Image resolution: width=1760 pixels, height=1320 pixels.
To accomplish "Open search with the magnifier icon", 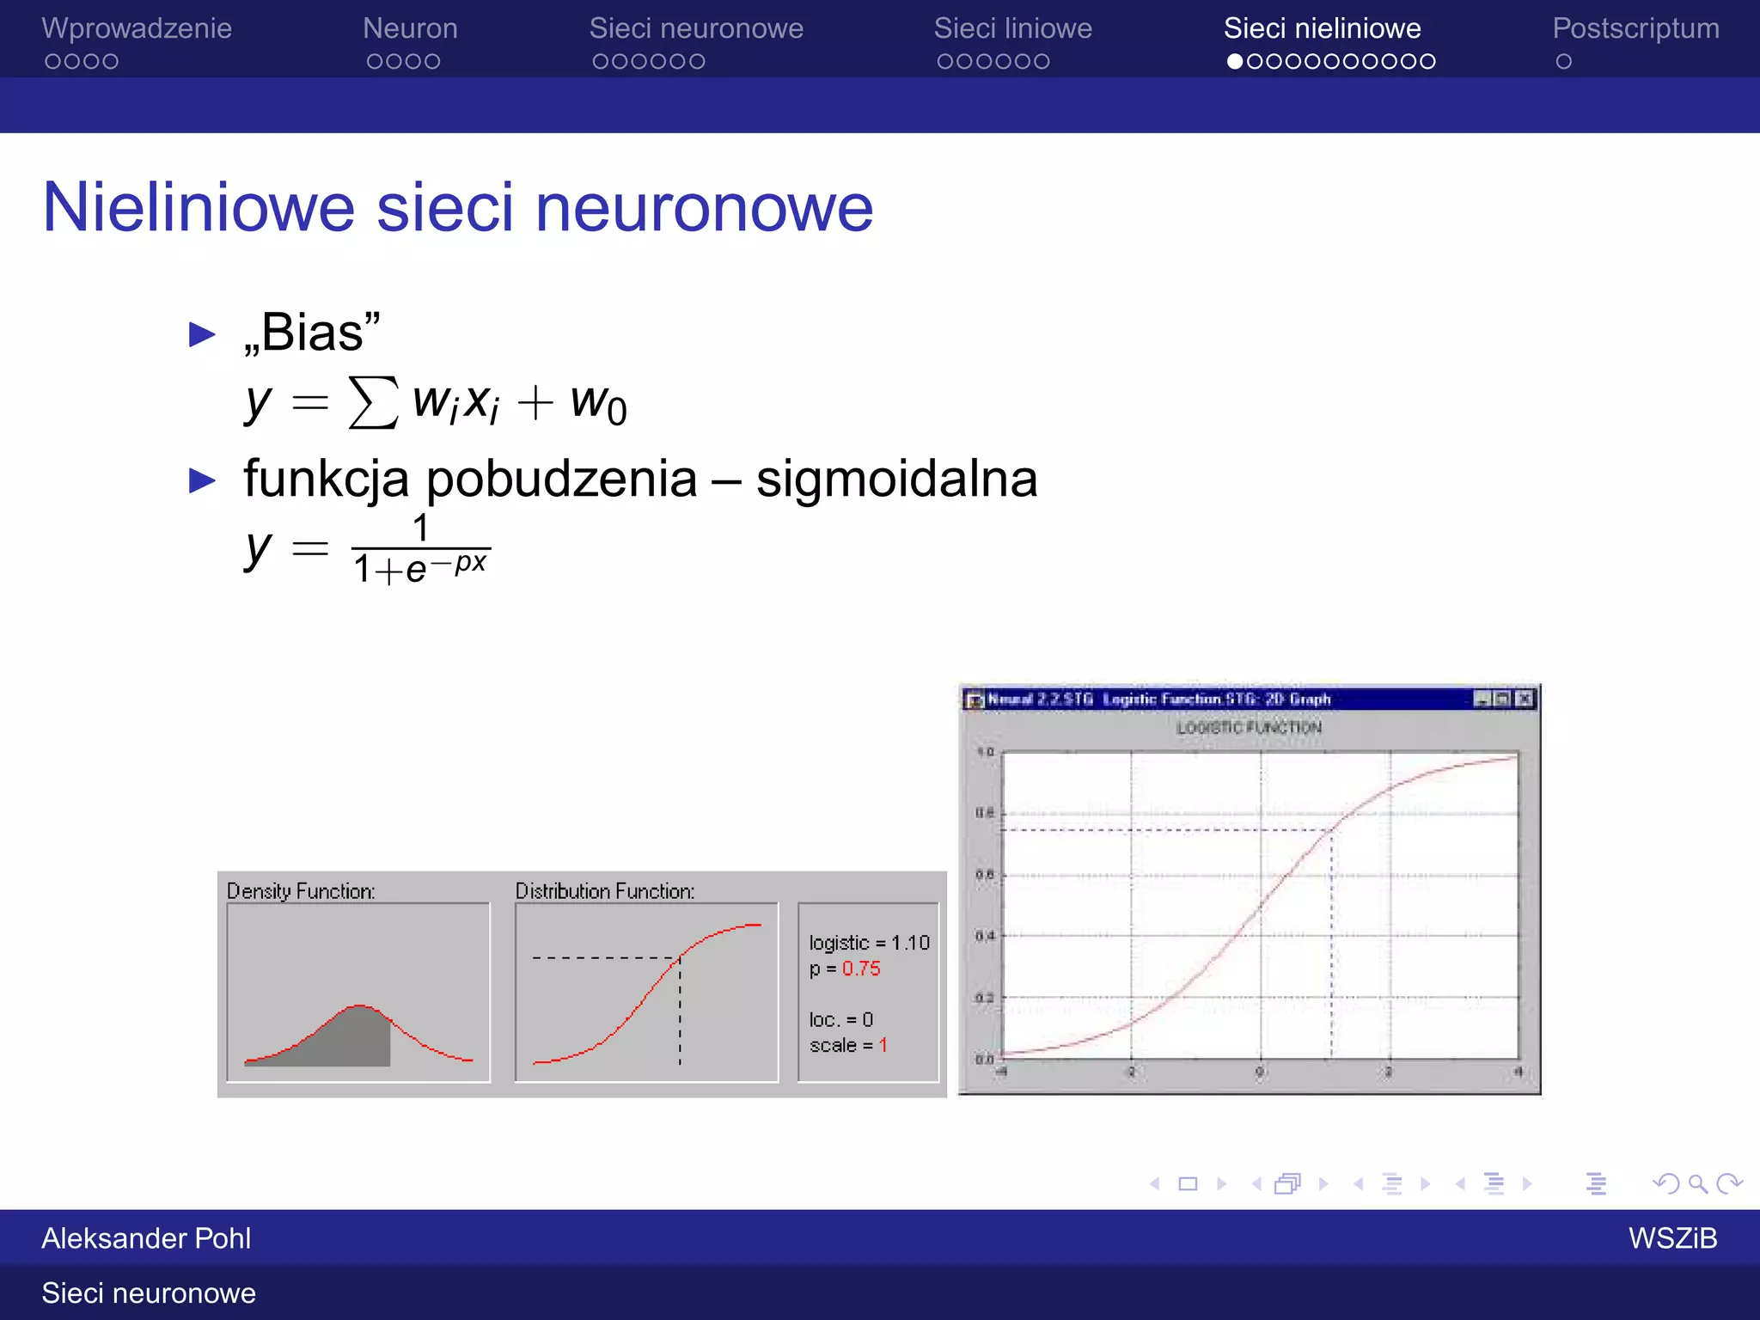I will 1698,1184.
